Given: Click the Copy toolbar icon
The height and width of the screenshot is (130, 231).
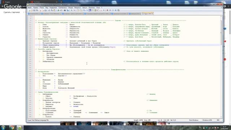Looking at the screenshot, I should point(52,10).
